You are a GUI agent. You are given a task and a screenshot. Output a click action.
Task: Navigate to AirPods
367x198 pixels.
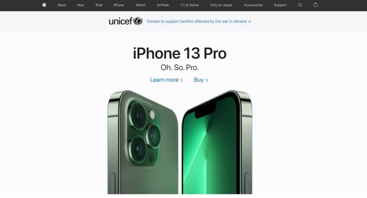163,5
